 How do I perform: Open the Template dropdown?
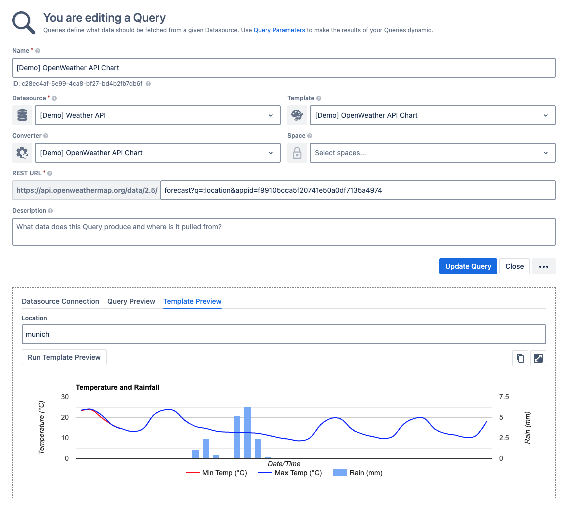point(433,115)
